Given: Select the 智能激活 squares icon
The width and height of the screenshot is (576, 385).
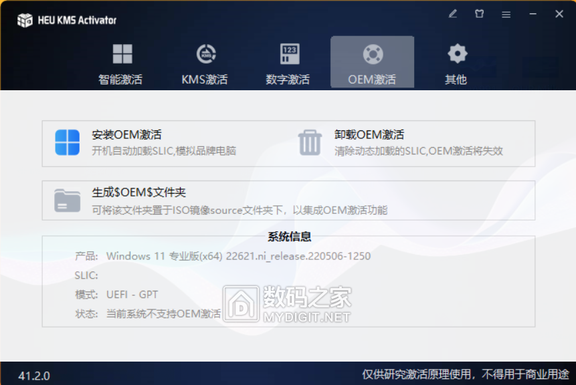Looking at the screenshot, I should pyautogui.click(x=121, y=53).
